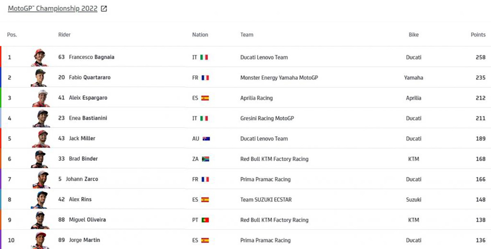Click the external link icon beside title
Image resolution: width=491 pixels, height=249 pixels.
click(x=104, y=9)
